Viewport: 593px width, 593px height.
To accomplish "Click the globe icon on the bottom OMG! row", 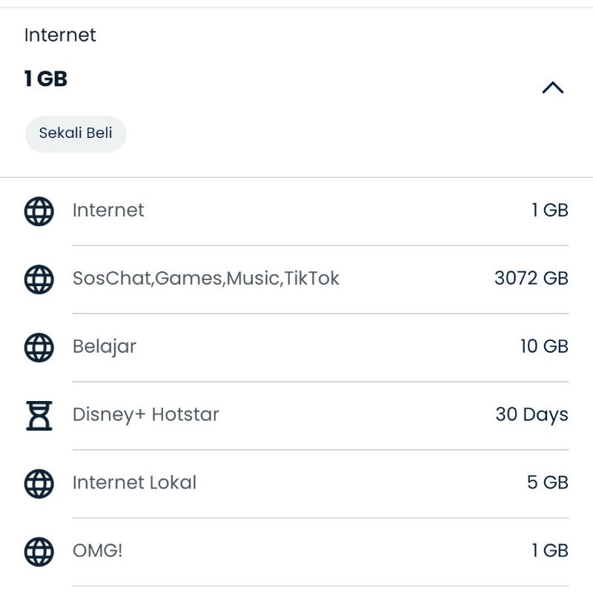I will [39, 551].
